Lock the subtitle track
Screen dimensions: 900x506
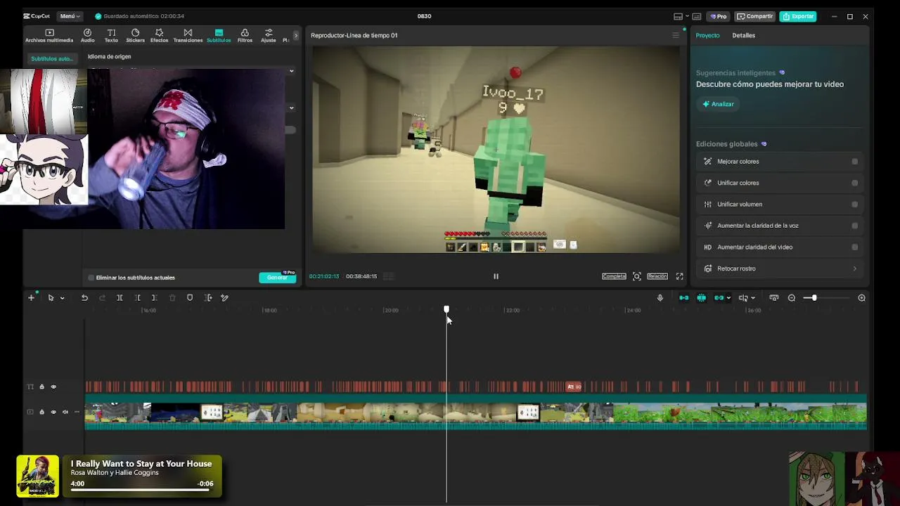[41, 387]
